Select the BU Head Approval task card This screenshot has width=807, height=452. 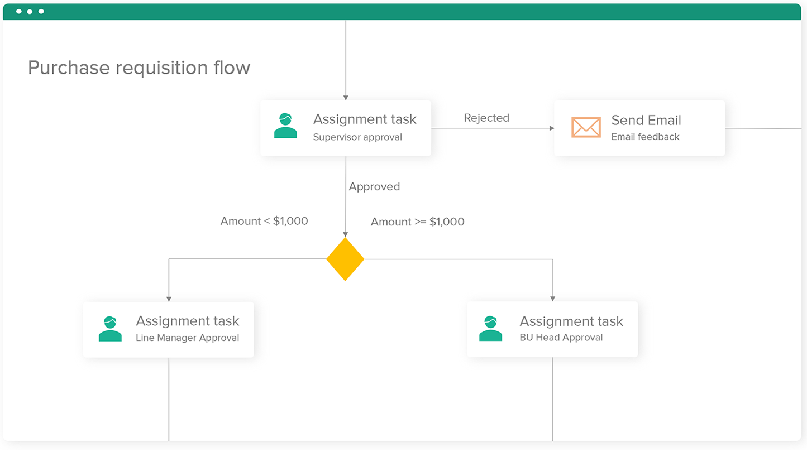[552, 329]
